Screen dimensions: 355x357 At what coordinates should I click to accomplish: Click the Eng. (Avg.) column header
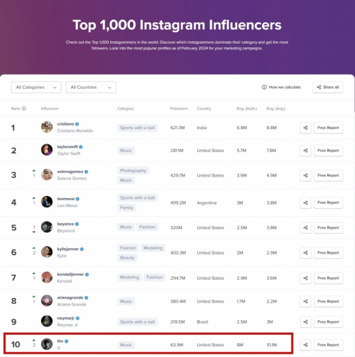tap(276, 109)
